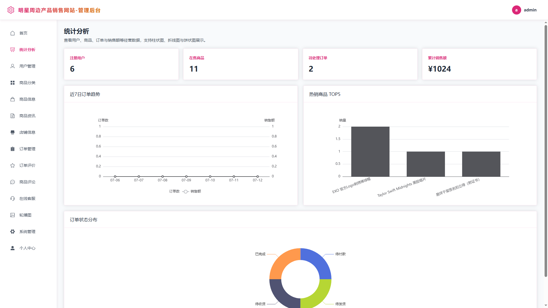Open the 订单评价 star icon
The width and height of the screenshot is (548, 308).
[13, 165]
